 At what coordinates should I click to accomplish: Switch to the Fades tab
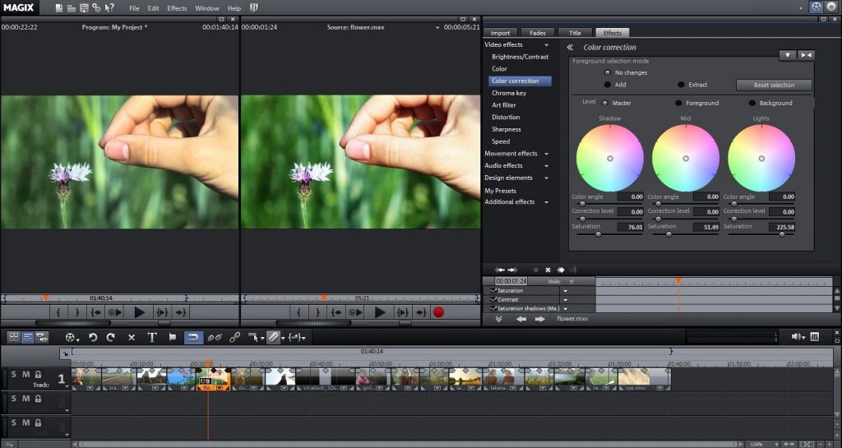[x=538, y=33]
